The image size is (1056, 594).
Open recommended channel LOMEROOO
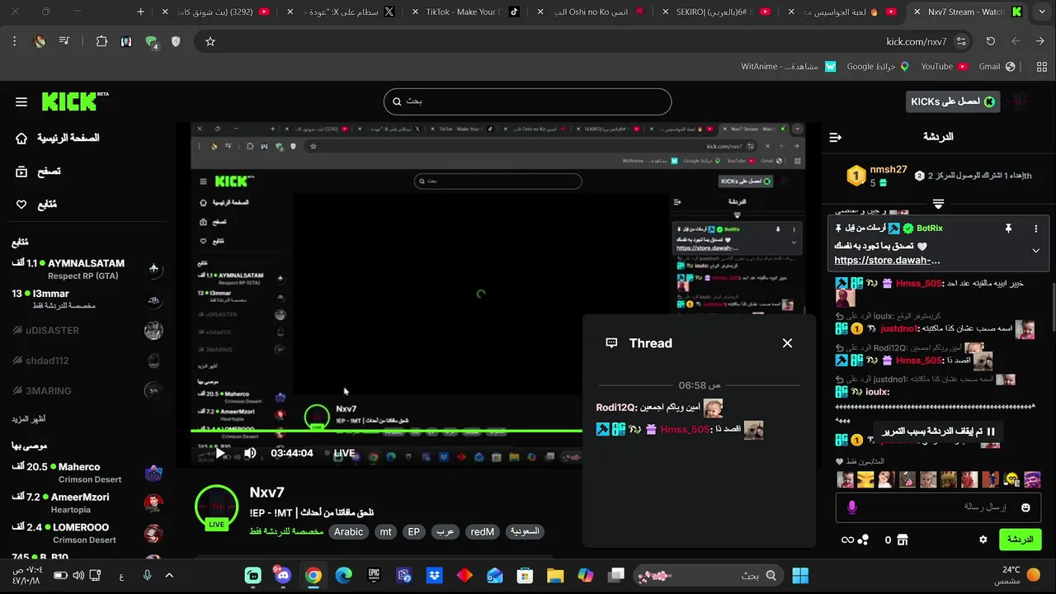point(87,533)
